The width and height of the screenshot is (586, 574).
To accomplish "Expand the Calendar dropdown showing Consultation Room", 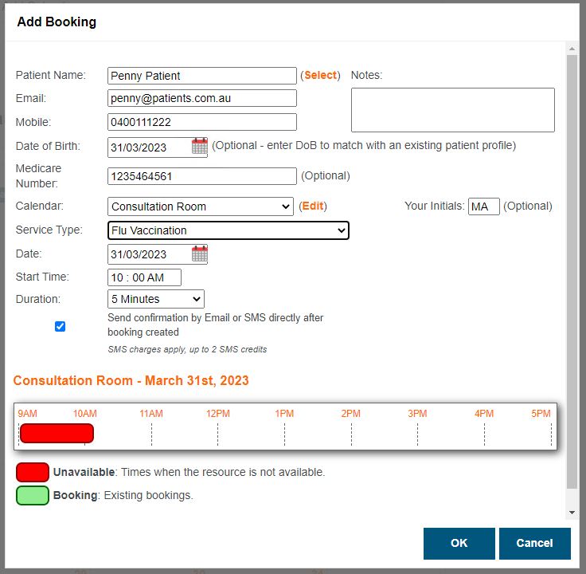I will (201, 206).
